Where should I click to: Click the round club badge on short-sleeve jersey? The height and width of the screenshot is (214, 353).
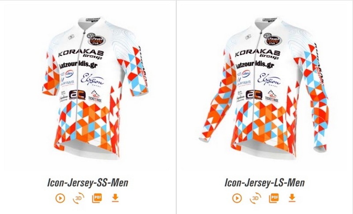(96, 39)
